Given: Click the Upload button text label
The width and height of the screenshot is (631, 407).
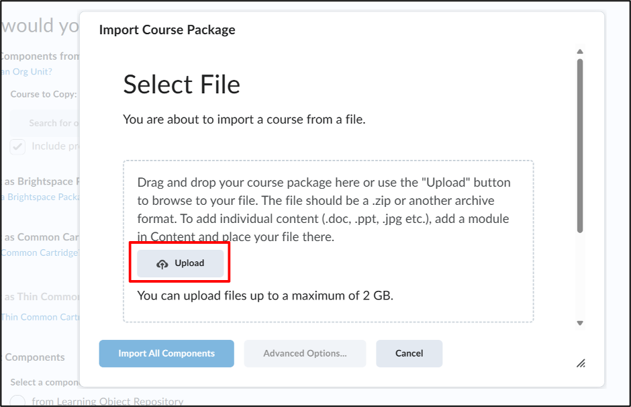Looking at the screenshot, I should coord(189,263).
